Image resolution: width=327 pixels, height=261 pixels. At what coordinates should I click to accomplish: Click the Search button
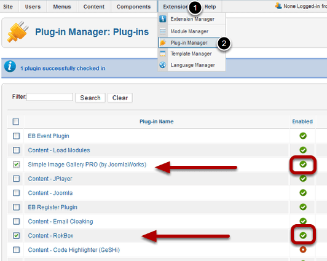[x=90, y=98]
